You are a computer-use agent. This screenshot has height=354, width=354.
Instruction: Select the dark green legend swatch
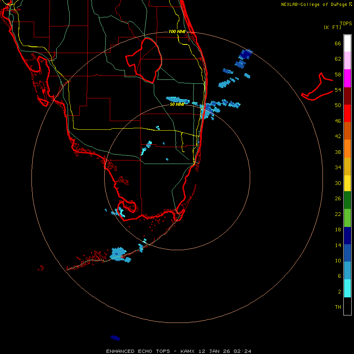tap(347, 200)
